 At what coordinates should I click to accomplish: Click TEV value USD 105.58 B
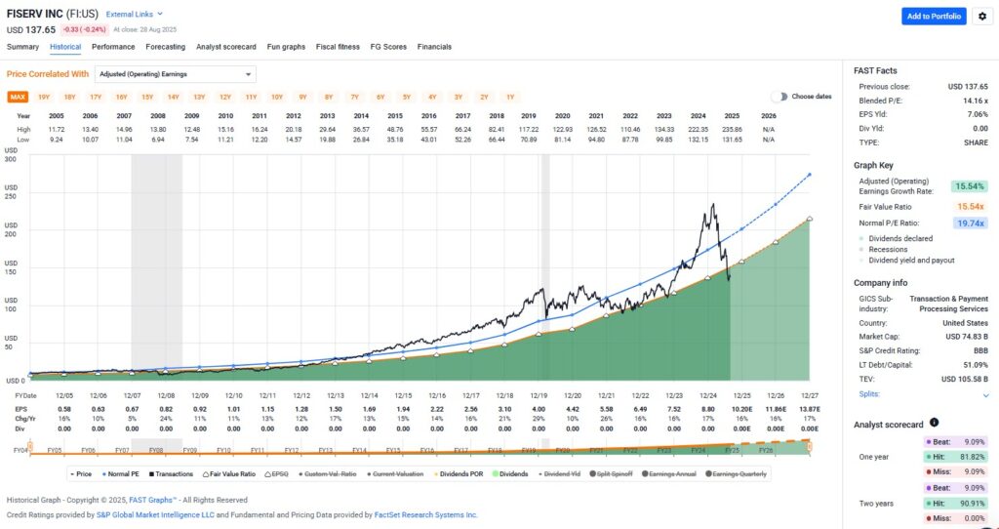tap(965, 379)
